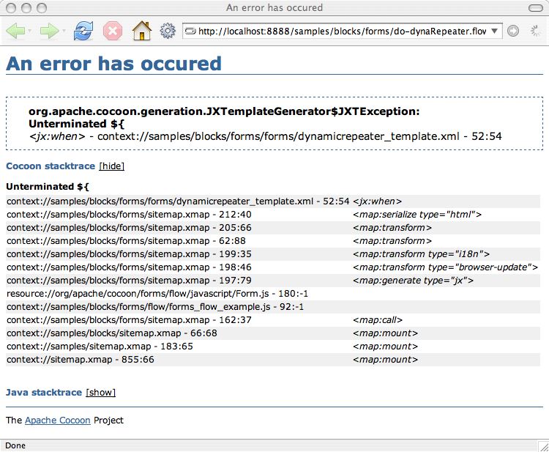The image size is (549, 452).
Task: Click the <map:serialize type="html"> text
Action: click(417, 215)
